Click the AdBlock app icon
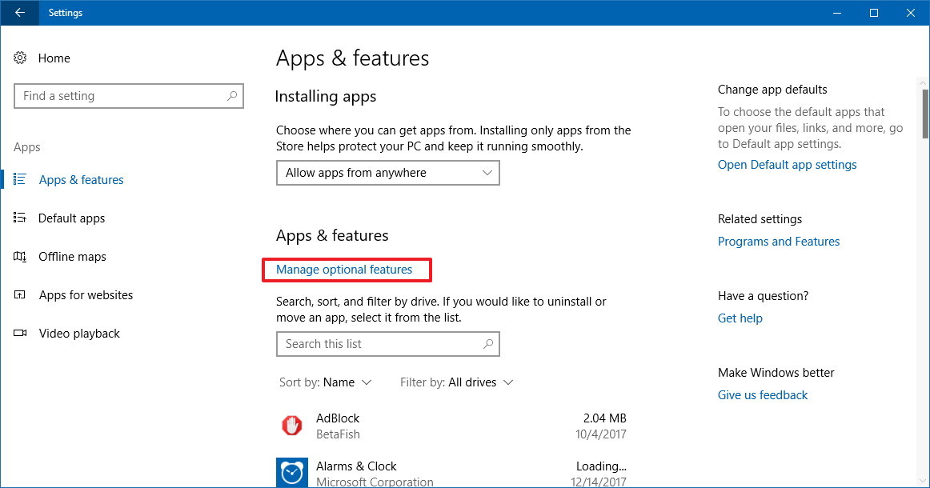Screen dimensions: 930x488 (x=291, y=425)
